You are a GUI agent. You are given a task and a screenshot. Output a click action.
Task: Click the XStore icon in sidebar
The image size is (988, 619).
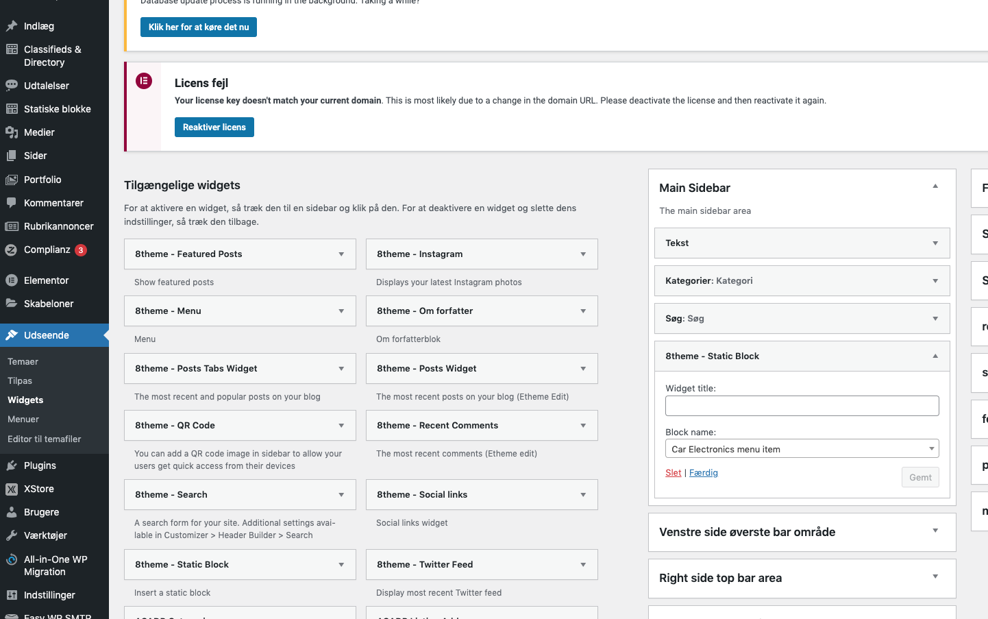click(x=12, y=489)
